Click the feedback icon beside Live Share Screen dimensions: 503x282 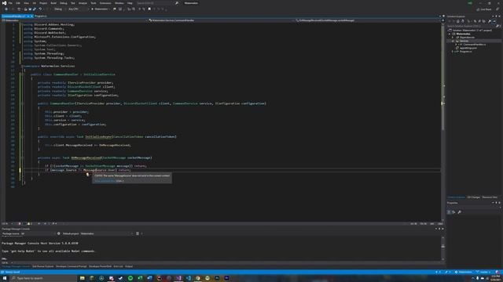(497, 9)
